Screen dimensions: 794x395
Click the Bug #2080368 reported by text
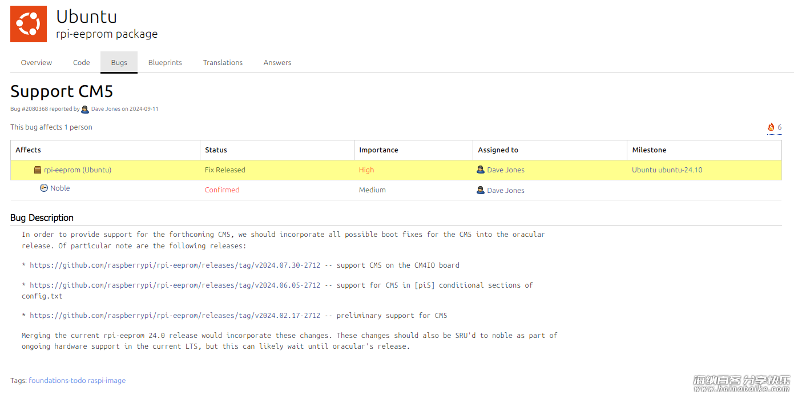pyautogui.click(x=45, y=109)
